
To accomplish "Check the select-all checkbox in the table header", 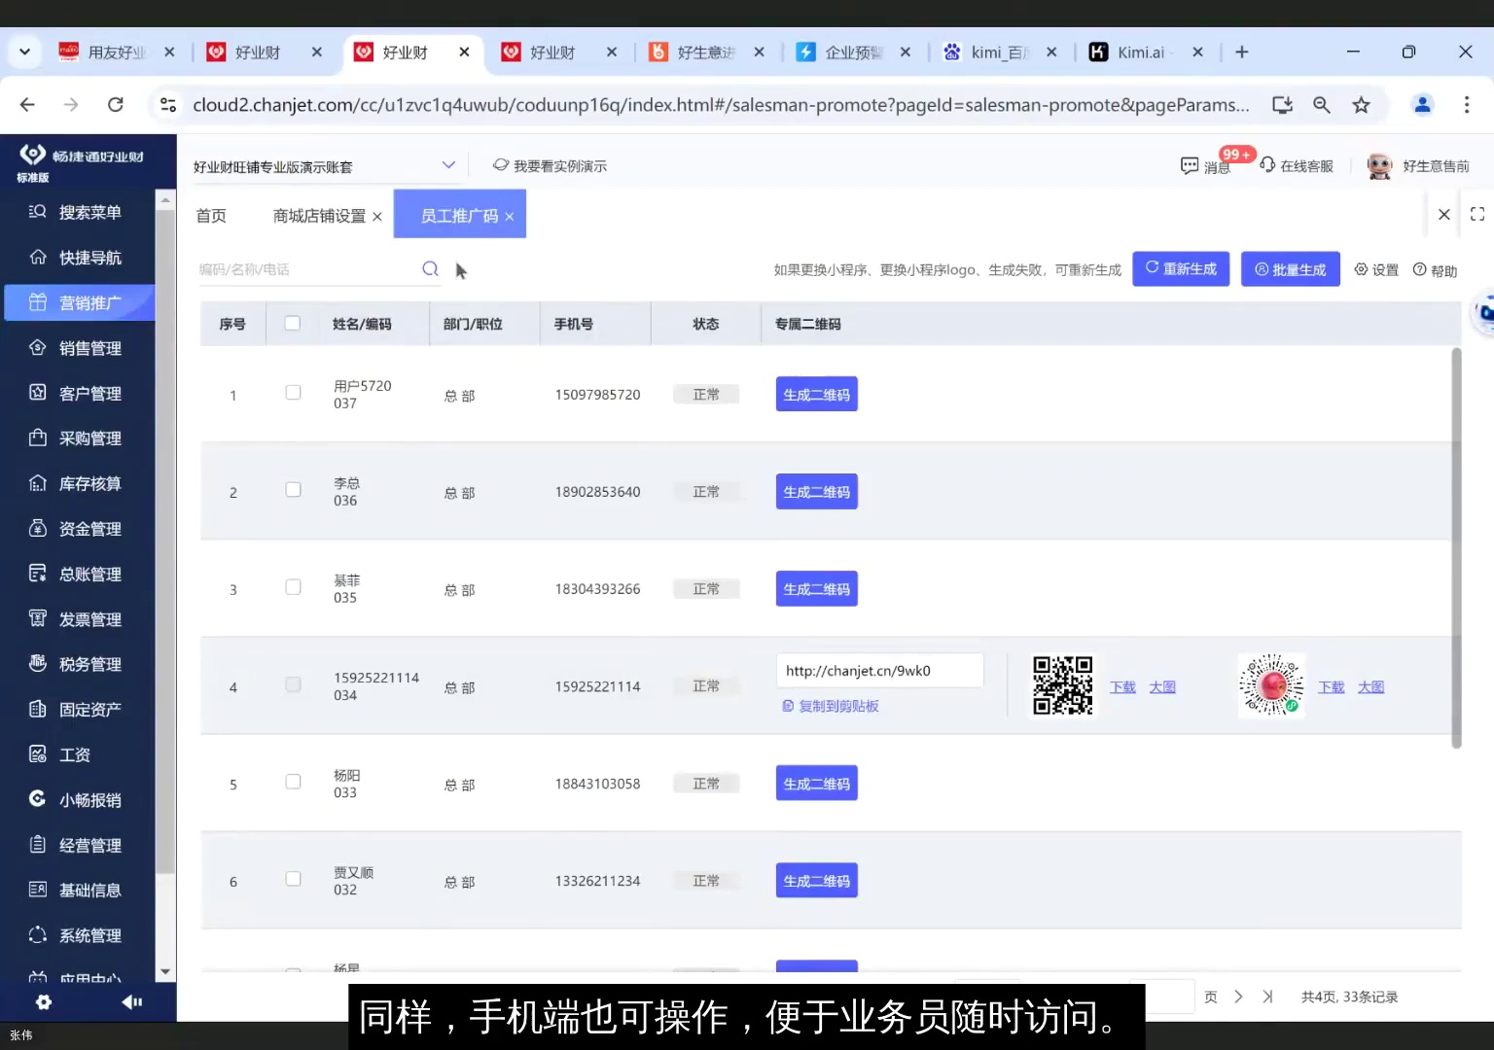I will [x=293, y=324].
